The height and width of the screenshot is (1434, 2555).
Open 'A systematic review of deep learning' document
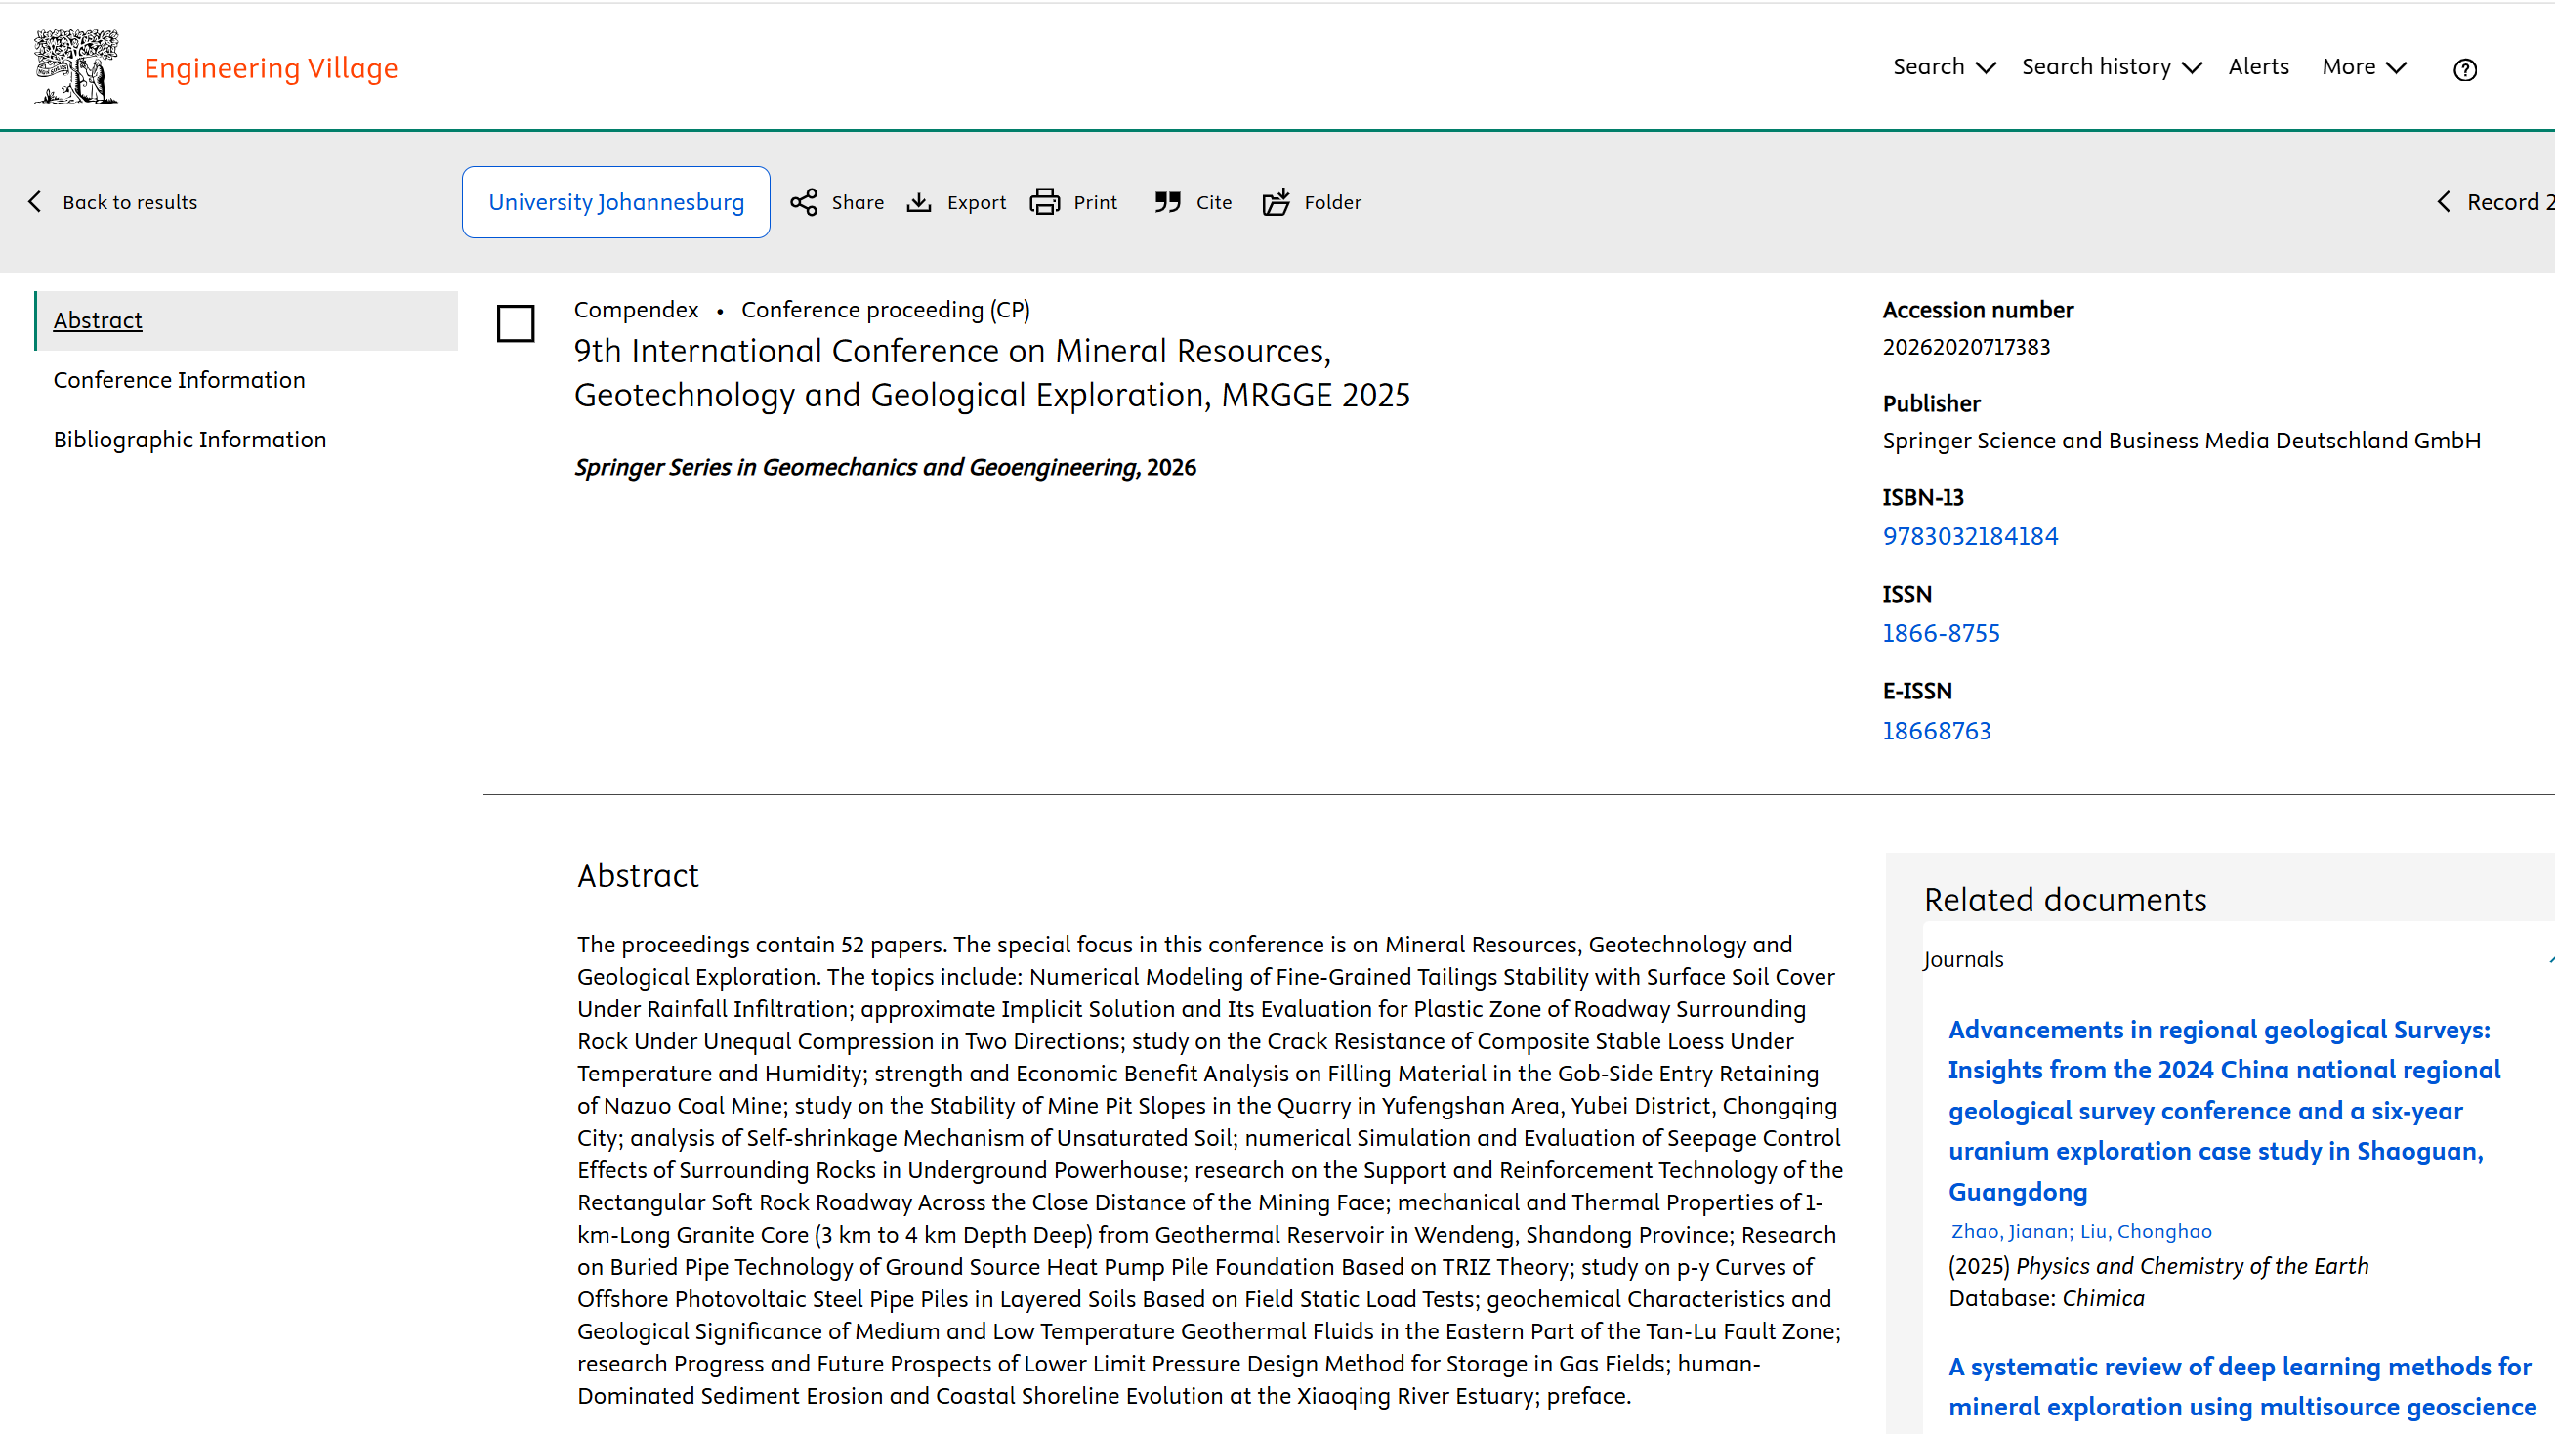point(2241,1386)
